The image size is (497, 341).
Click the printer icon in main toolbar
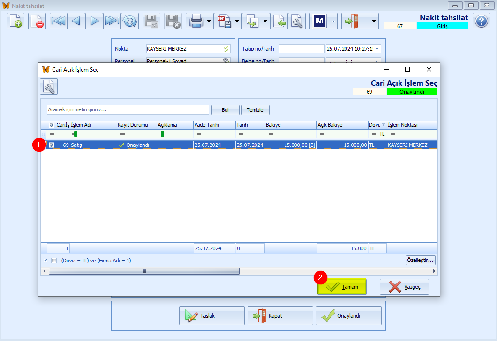click(196, 21)
